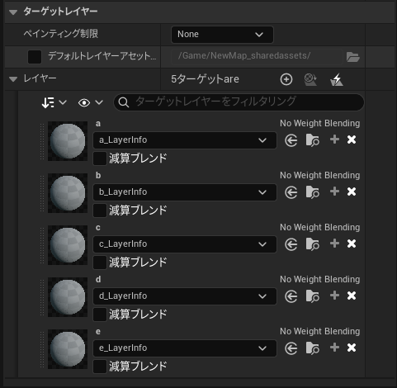
Task: Browse folder for default layer asset path
Action: coord(353,57)
